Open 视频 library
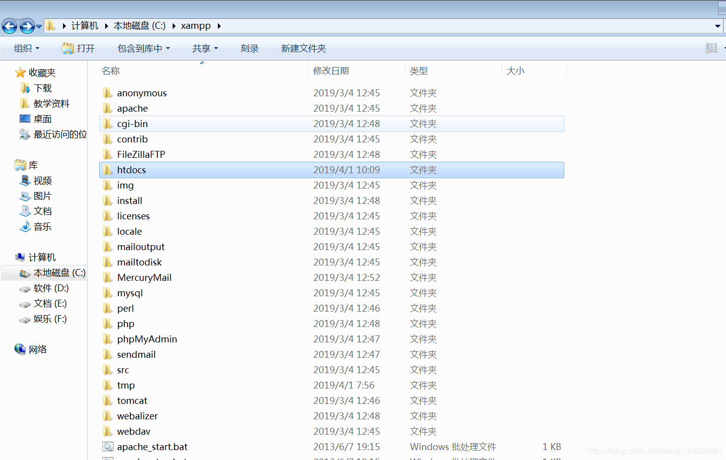Screen dimensions: 726x460 click(x=36, y=180)
